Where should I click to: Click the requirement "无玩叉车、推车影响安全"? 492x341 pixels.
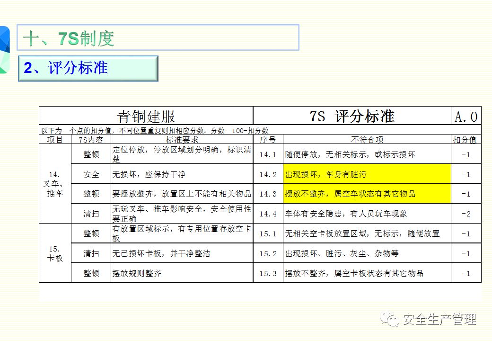coord(182,214)
